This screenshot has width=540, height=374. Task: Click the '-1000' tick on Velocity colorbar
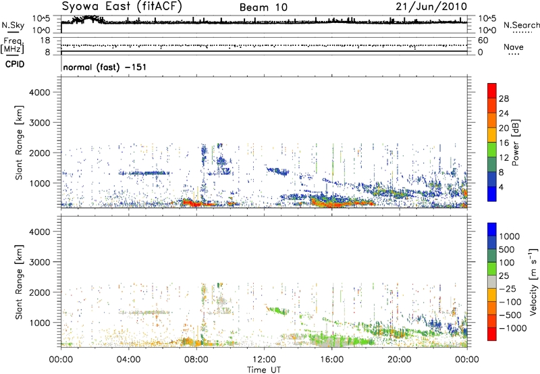tap(512, 328)
